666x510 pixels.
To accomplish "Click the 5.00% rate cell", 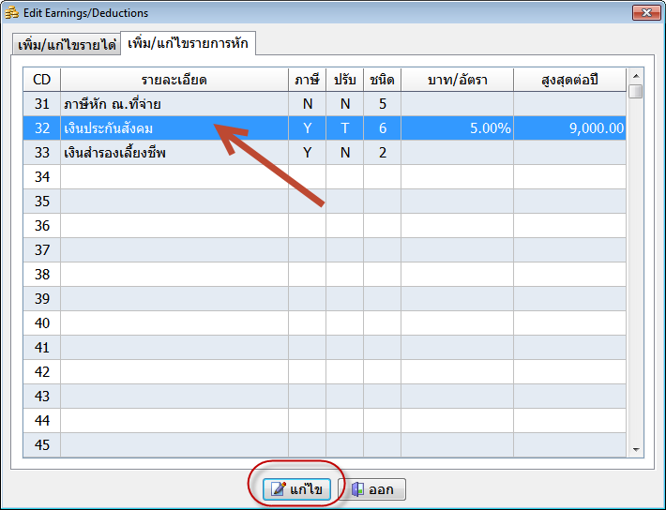I will click(457, 128).
